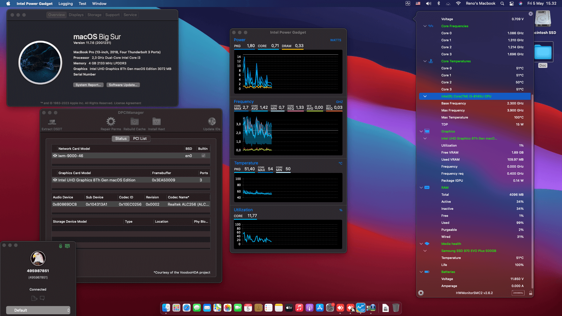Adjust the 2500MHz frequency control in HWMonitor
The height and width of the screenshot is (316, 562).
point(518,293)
